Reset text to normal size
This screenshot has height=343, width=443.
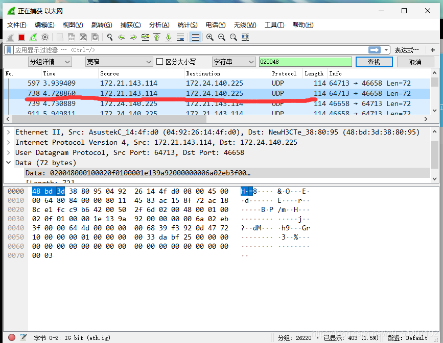234,37
